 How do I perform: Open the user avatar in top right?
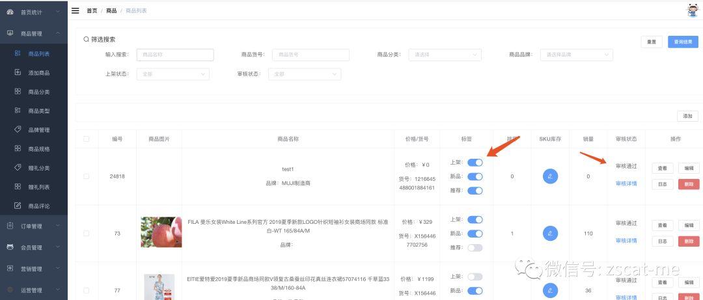(x=693, y=10)
